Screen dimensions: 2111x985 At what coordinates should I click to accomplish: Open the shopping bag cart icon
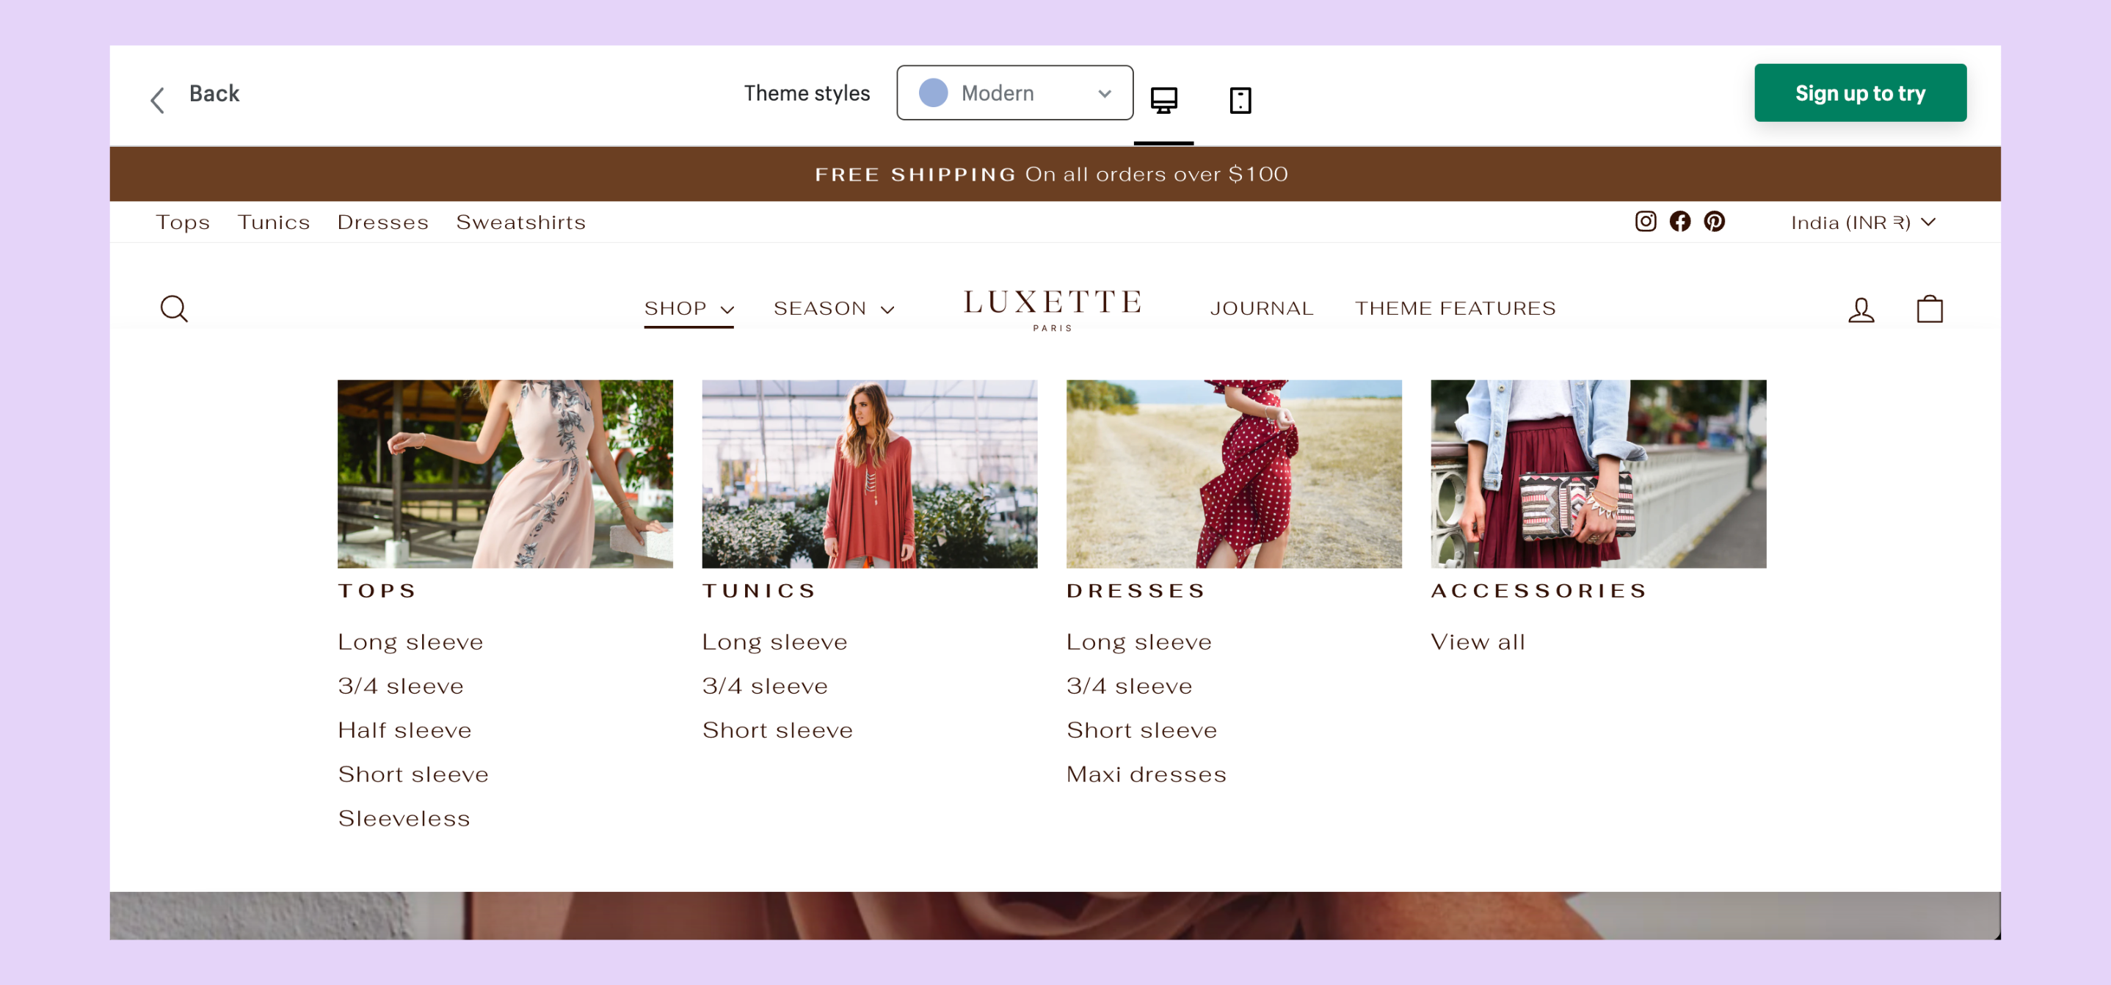[x=1929, y=309]
